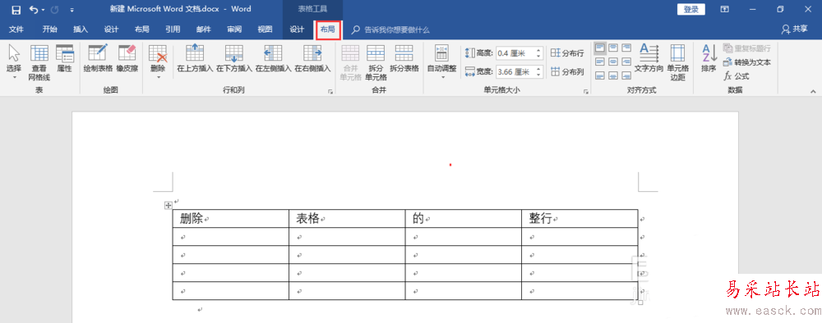Toggle 查看网格线 gridlines view
822x323 pixels.
point(39,62)
